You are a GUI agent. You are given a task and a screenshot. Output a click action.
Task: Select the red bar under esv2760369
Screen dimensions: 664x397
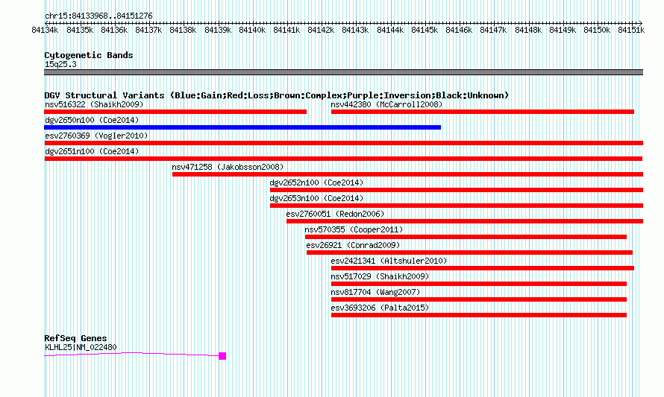coord(343,143)
